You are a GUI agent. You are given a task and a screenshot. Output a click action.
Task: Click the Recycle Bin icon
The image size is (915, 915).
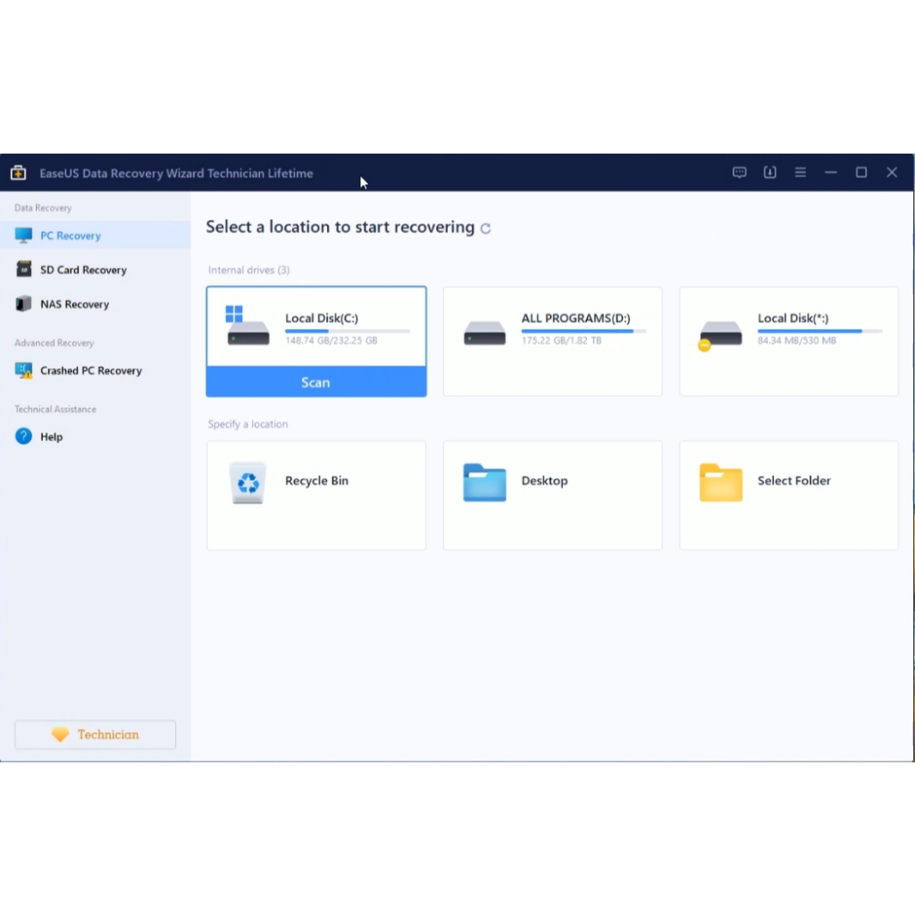[248, 483]
